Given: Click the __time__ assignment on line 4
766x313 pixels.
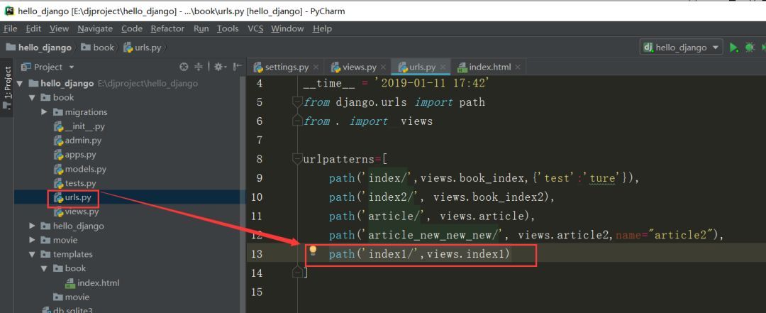Looking at the screenshot, I should point(396,83).
